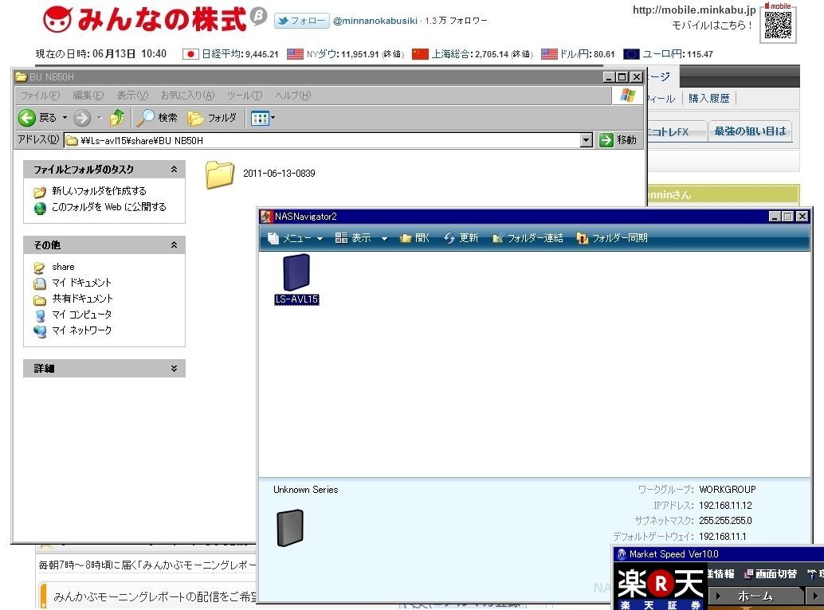The image size is (824, 610).
Task: Expand the 詳細 details panel
Action: [x=174, y=369]
